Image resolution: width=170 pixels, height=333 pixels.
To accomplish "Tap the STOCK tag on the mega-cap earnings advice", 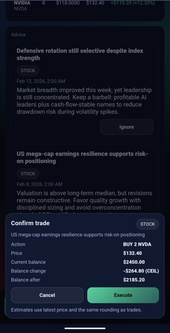I will pyautogui.click(x=28, y=174).
